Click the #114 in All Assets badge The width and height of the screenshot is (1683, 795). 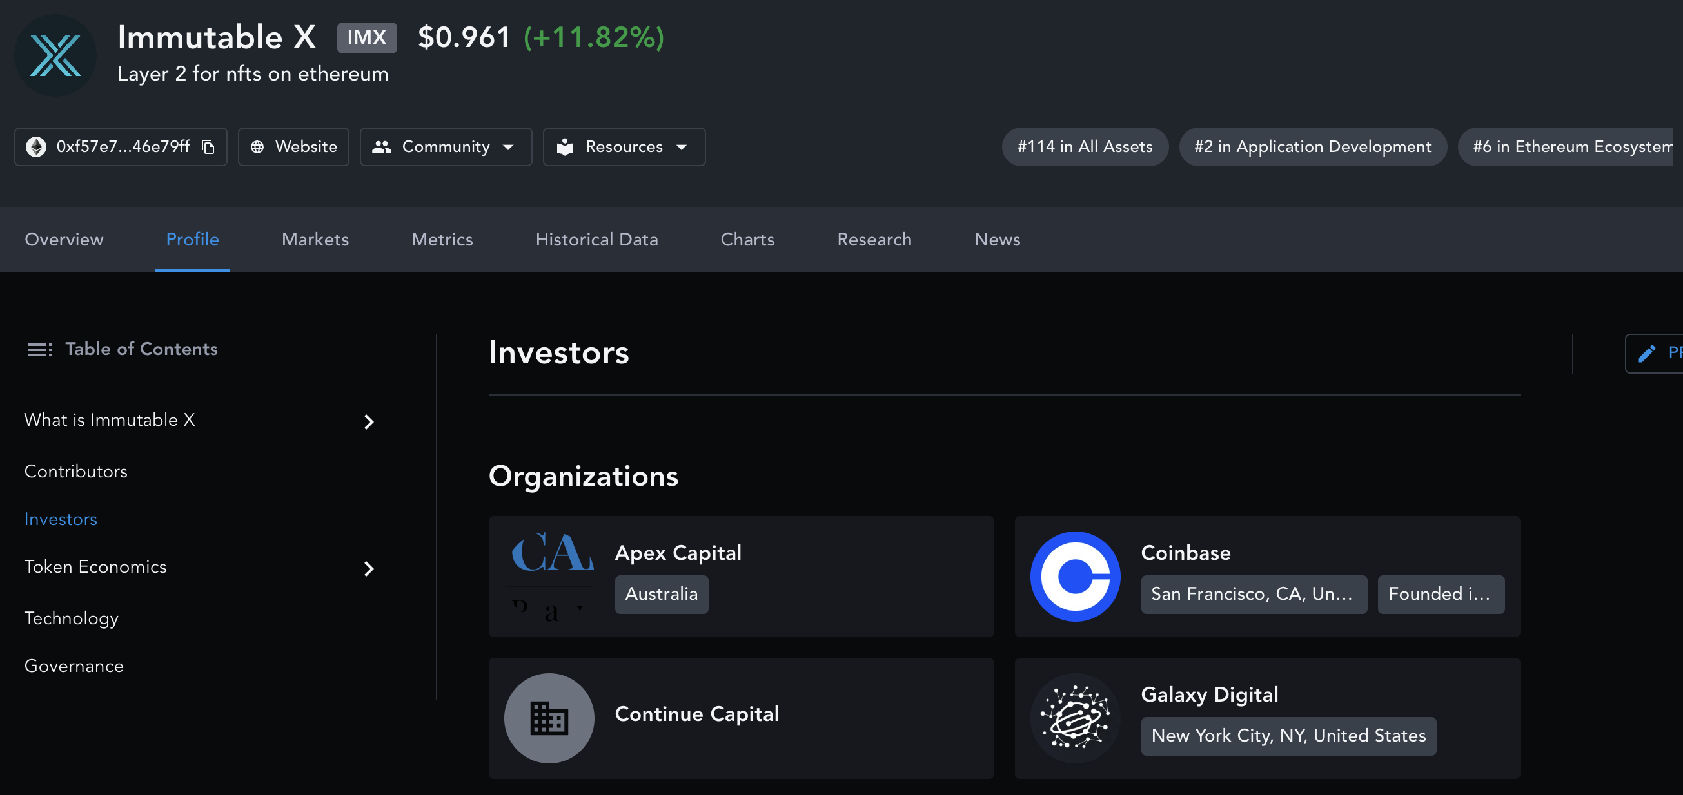coord(1085,147)
